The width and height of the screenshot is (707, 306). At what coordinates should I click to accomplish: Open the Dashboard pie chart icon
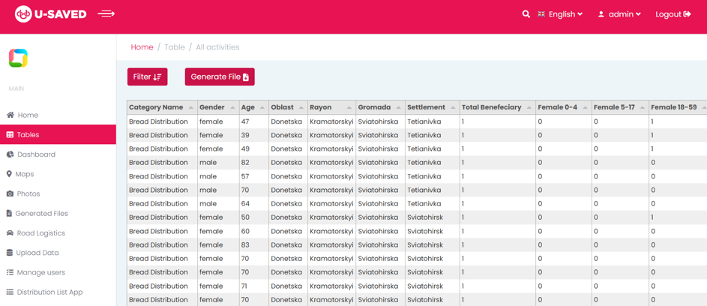click(10, 154)
